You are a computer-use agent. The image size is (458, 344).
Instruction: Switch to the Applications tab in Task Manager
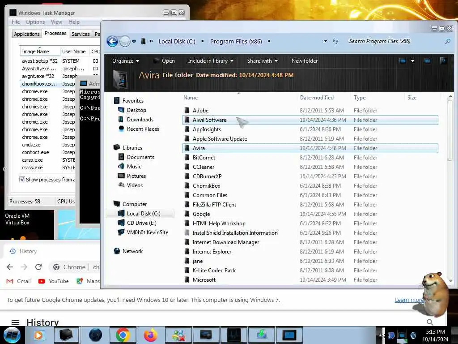click(x=26, y=34)
